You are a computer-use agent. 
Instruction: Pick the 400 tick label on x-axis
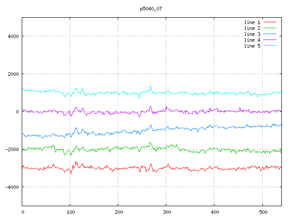[x=214, y=212]
